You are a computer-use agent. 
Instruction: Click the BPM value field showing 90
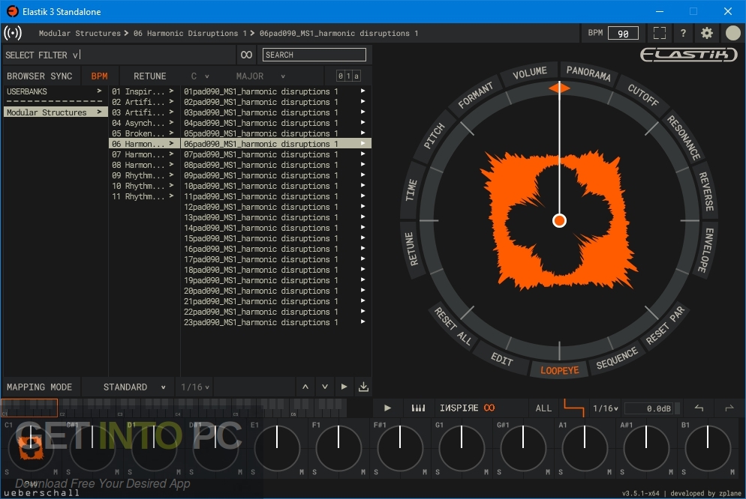tap(623, 33)
